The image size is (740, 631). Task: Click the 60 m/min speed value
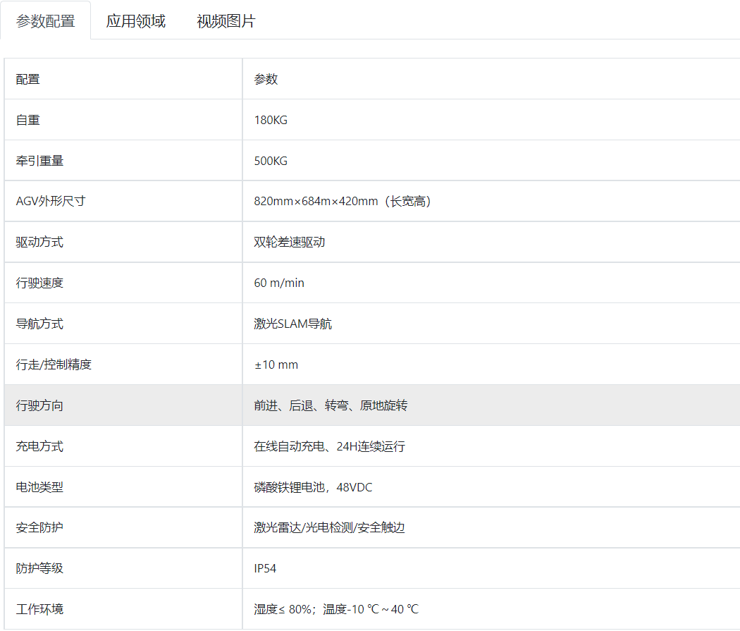279,283
